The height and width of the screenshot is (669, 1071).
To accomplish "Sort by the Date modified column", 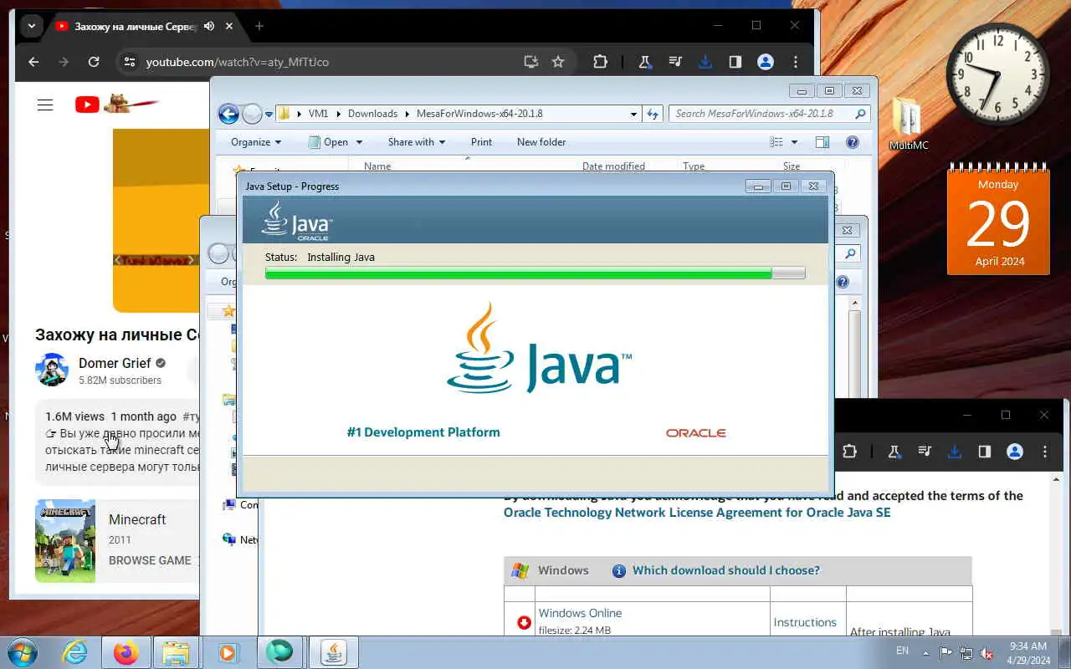I will click(x=613, y=166).
